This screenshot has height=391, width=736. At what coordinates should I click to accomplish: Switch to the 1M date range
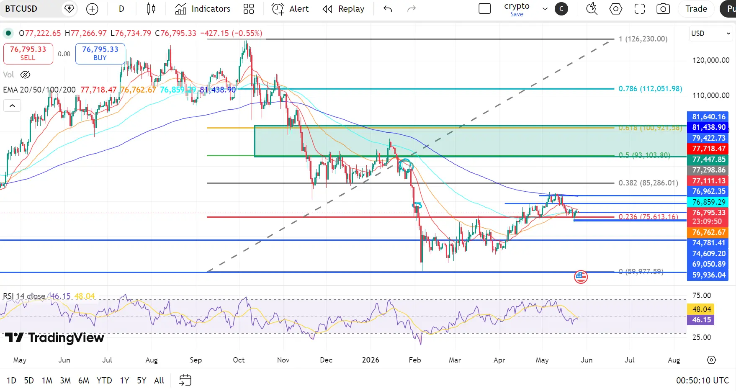(47, 381)
